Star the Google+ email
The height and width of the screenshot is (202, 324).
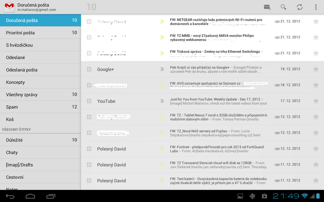coord(315,69)
